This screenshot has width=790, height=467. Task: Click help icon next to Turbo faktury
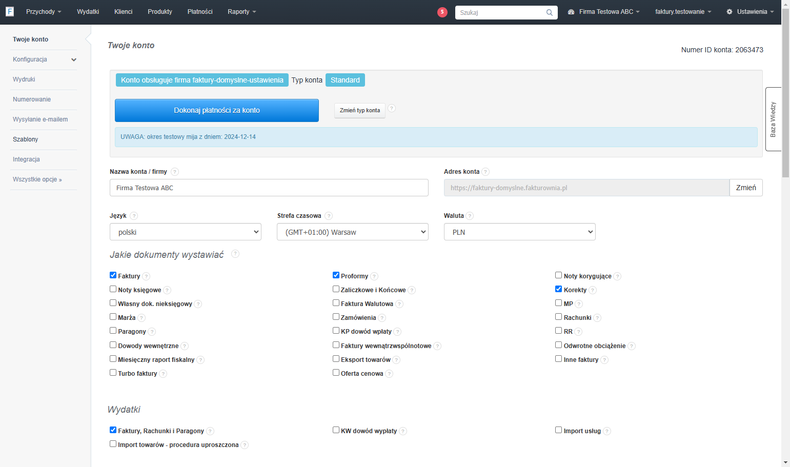163,374
